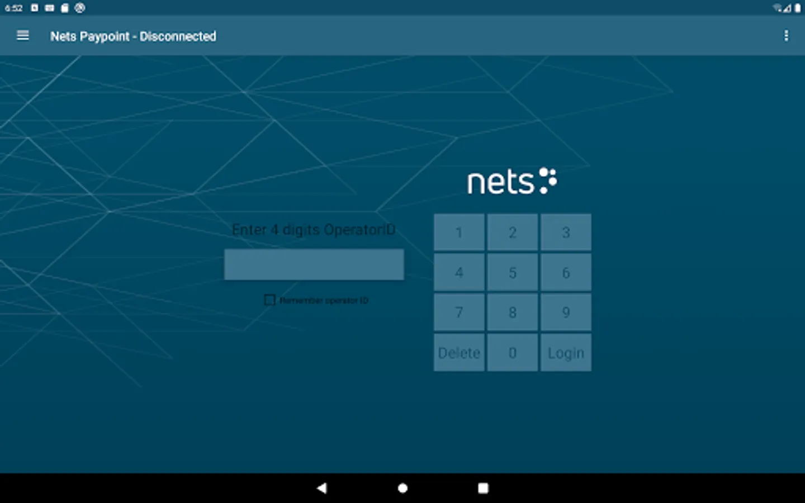Click the Login button
805x503 pixels.
[566, 353]
